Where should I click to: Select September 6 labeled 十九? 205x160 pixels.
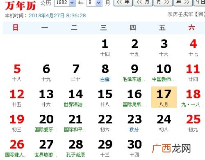(x=46, y=73)
